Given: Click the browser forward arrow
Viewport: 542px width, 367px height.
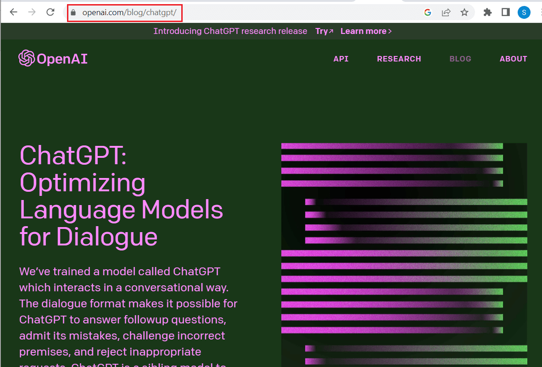Looking at the screenshot, I should pos(32,12).
